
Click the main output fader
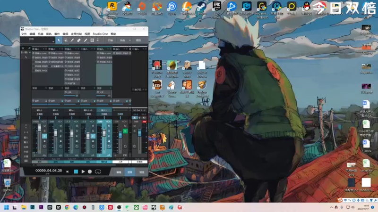click(x=139, y=133)
